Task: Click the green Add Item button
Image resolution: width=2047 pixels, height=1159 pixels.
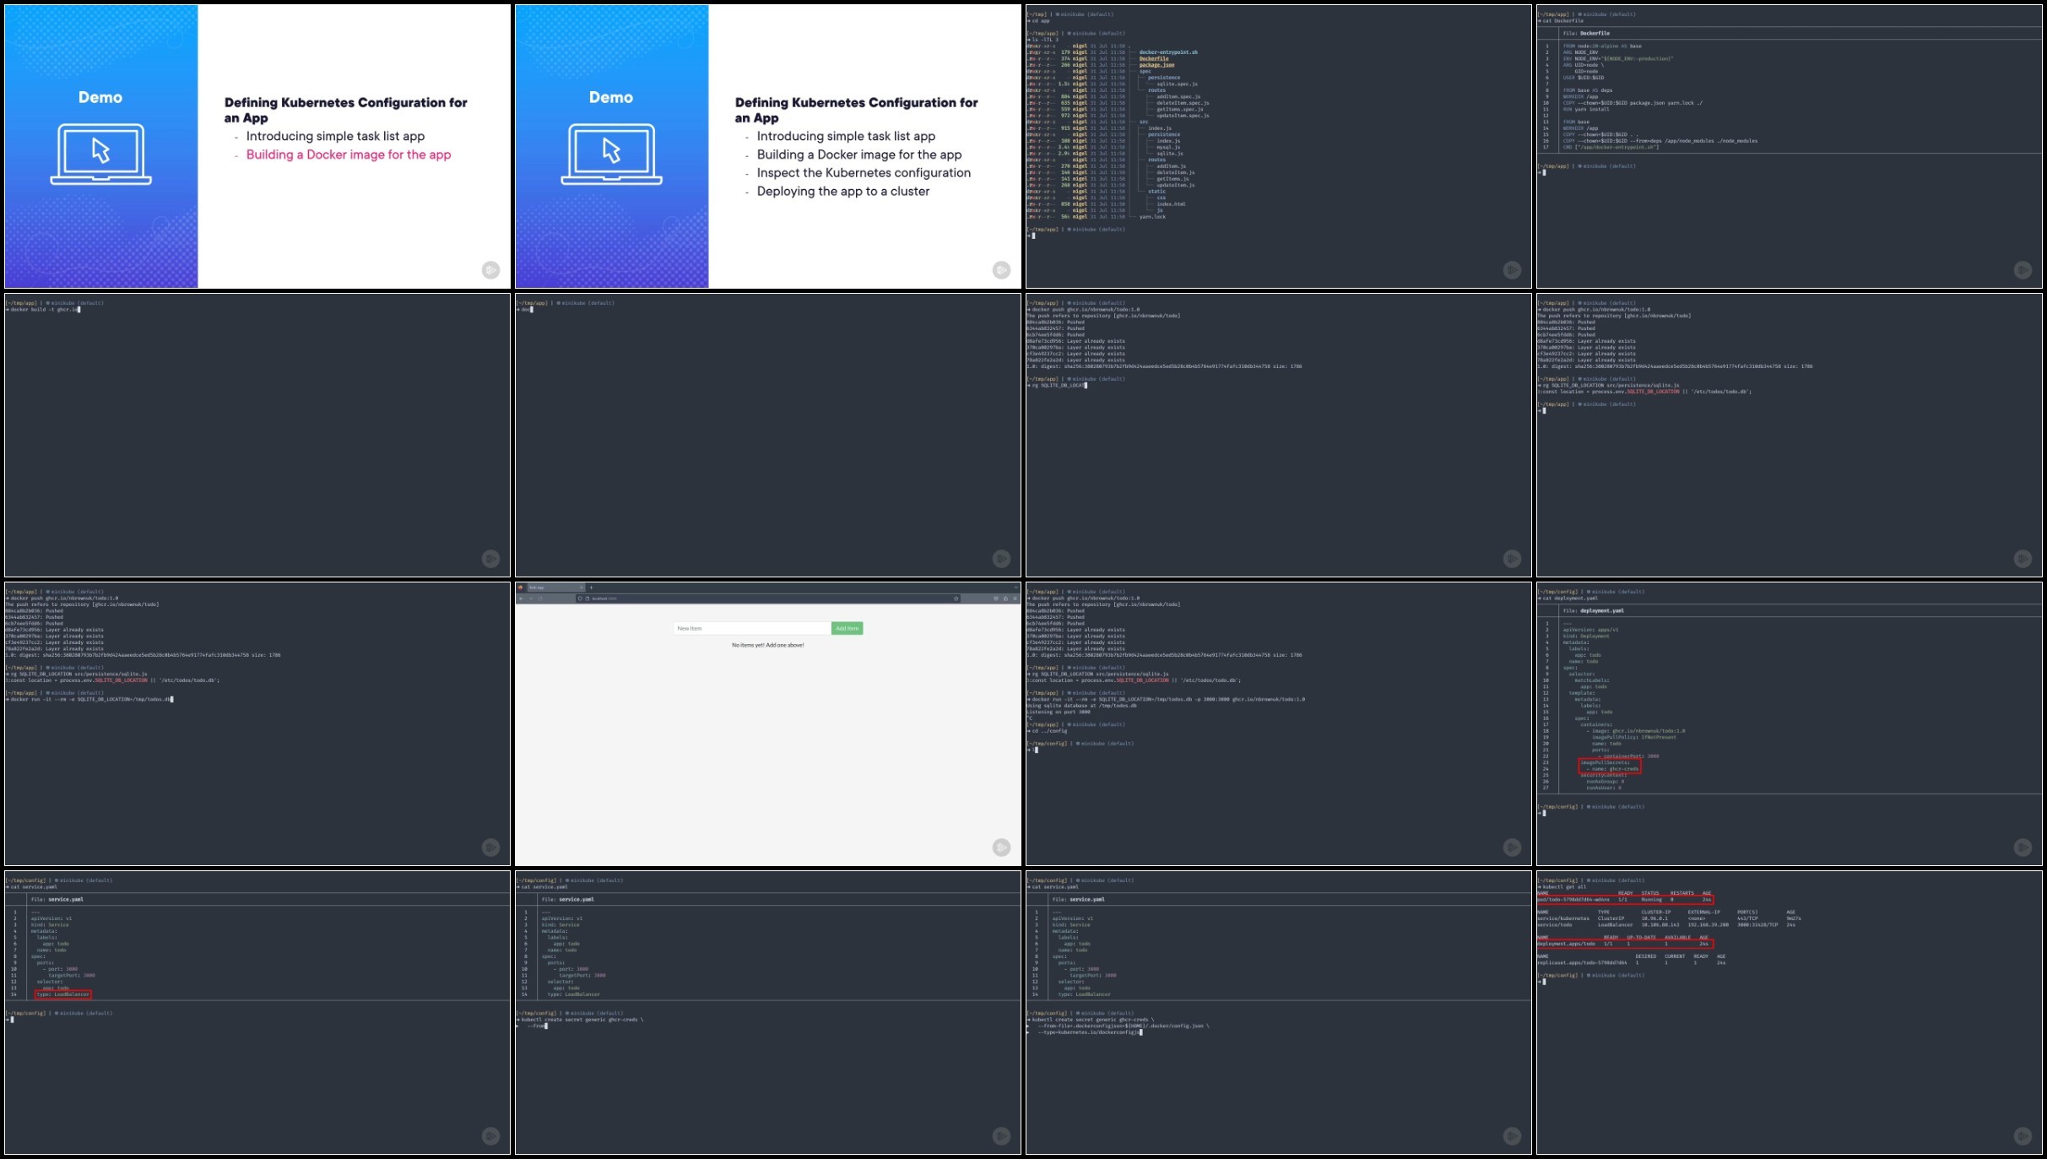Action: click(x=847, y=628)
